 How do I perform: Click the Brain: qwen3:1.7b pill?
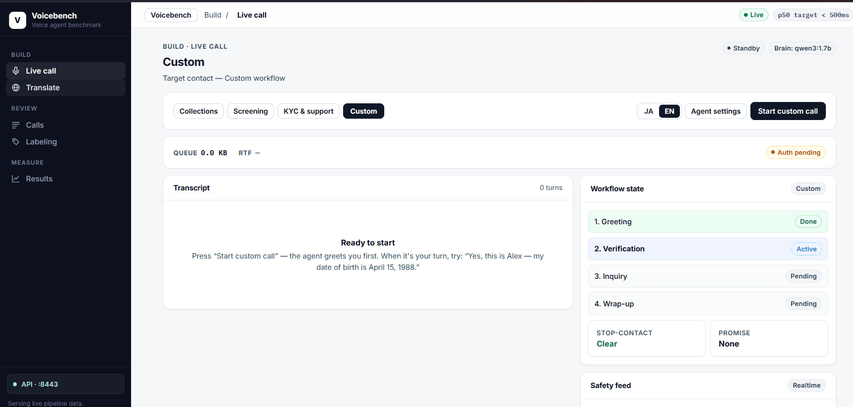tap(802, 48)
